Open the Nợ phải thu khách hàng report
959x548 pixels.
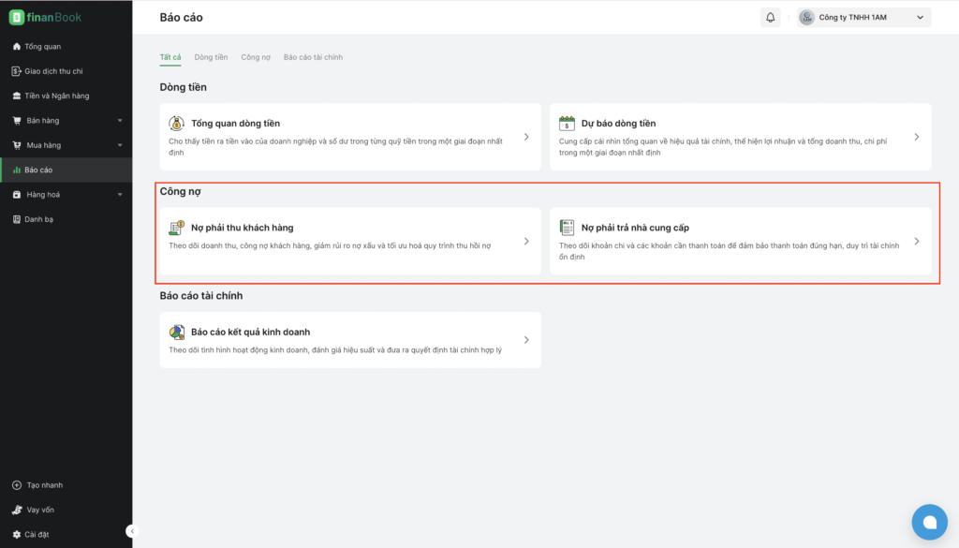click(350, 241)
